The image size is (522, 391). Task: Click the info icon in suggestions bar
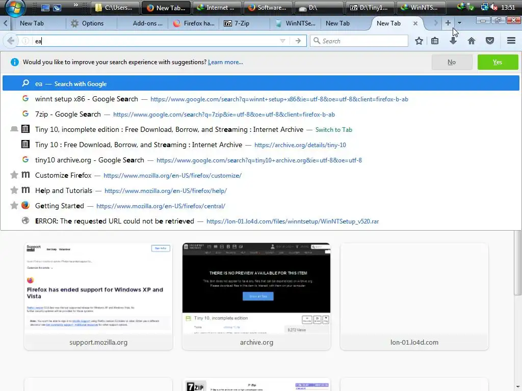15,62
